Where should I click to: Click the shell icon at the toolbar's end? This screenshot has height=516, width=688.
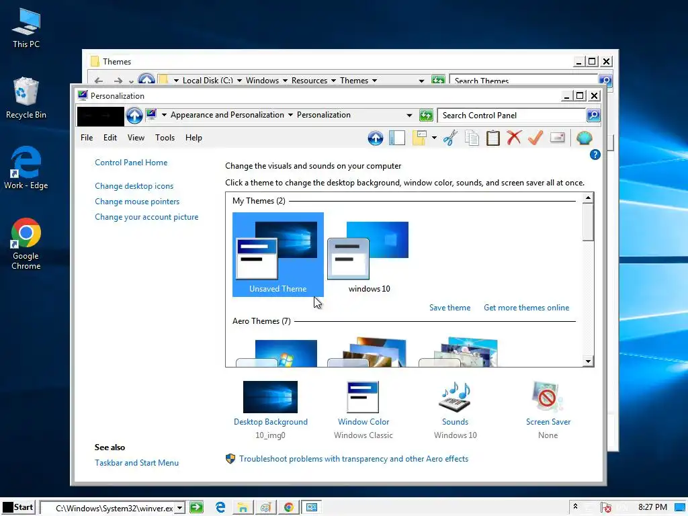pyautogui.click(x=584, y=138)
